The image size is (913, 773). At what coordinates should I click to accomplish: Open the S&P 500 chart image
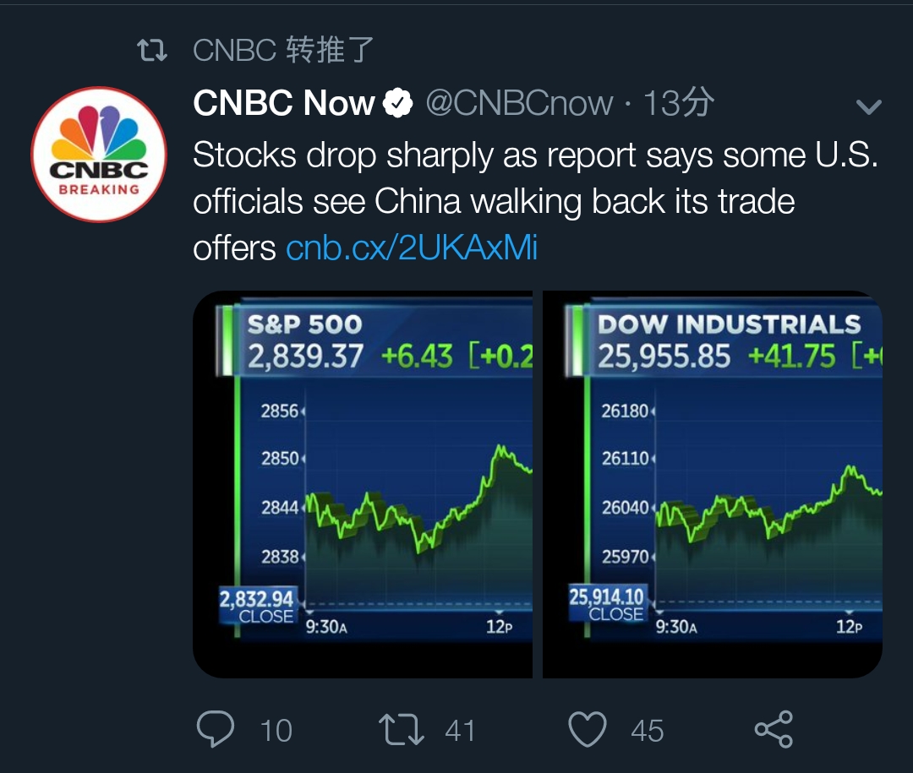363,484
